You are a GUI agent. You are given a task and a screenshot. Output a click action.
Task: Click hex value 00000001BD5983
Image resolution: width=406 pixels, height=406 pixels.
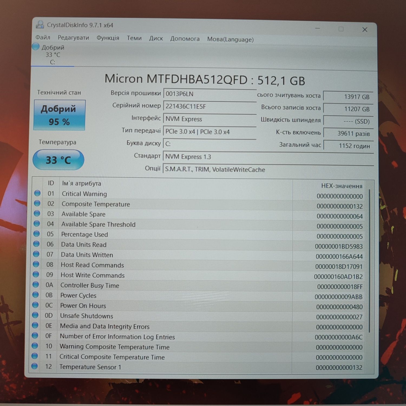pos(339,247)
